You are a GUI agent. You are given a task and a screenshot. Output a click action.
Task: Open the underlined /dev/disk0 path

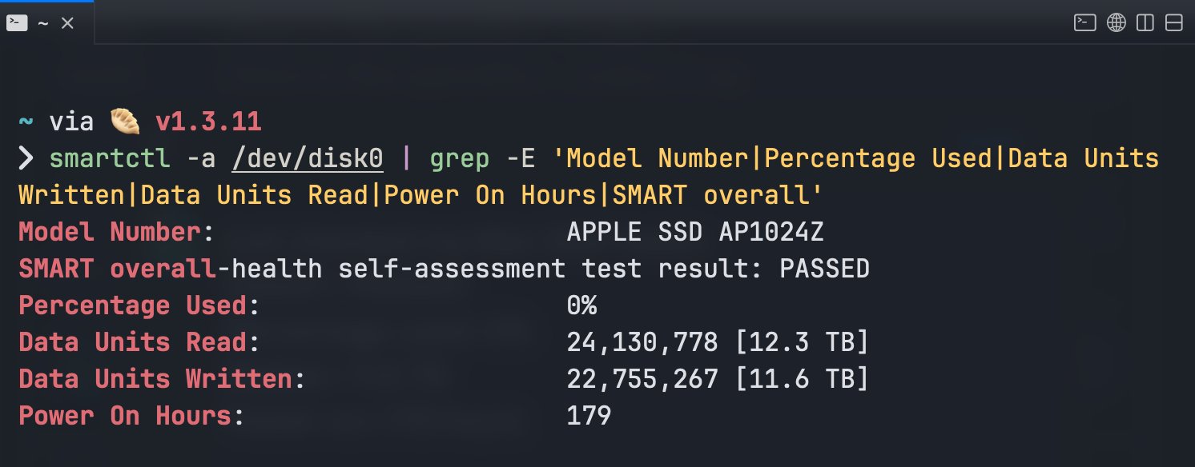point(308,158)
